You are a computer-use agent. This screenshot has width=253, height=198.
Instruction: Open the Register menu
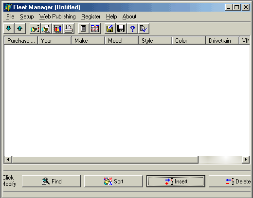(91, 16)
